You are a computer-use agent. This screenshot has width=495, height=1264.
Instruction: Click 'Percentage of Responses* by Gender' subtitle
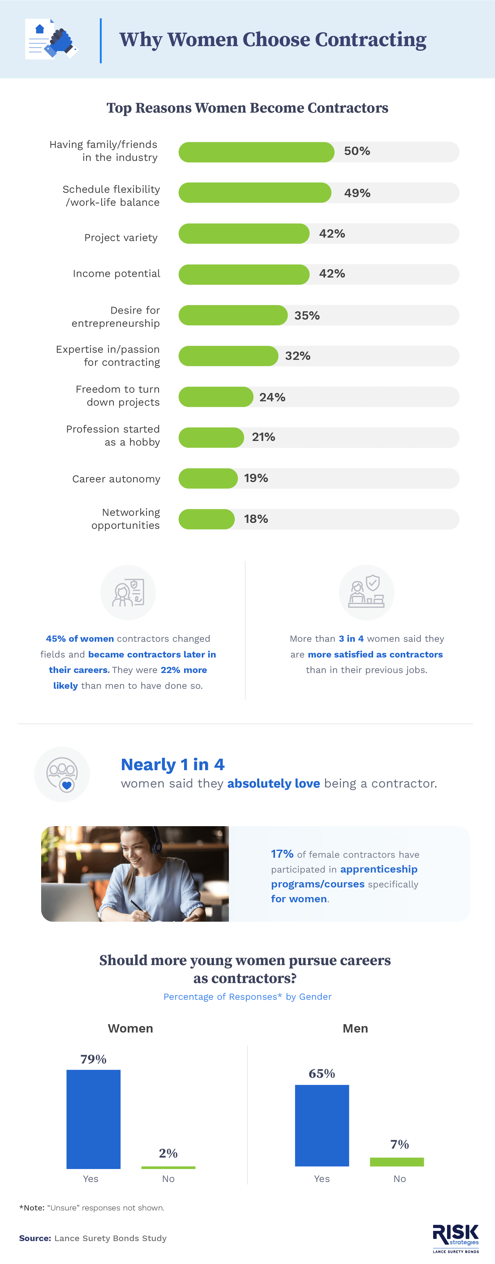click(247, 997)
